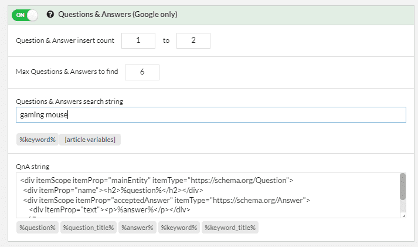
Task: Insert %keyword% tag below QnA string
Action: pos(179,228)
